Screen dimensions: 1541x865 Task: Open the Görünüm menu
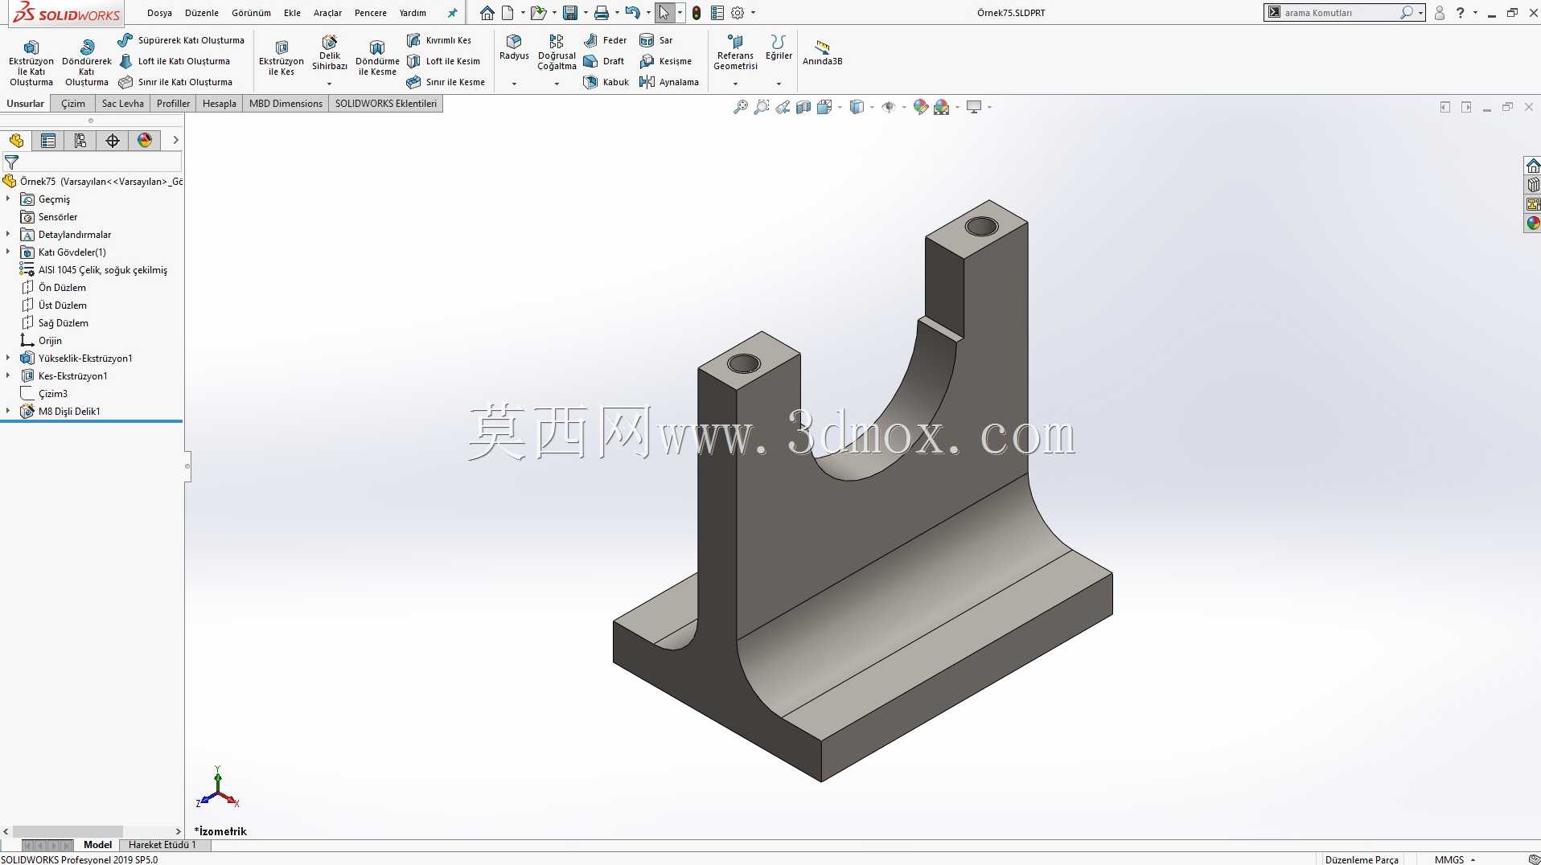pos(251,13)
